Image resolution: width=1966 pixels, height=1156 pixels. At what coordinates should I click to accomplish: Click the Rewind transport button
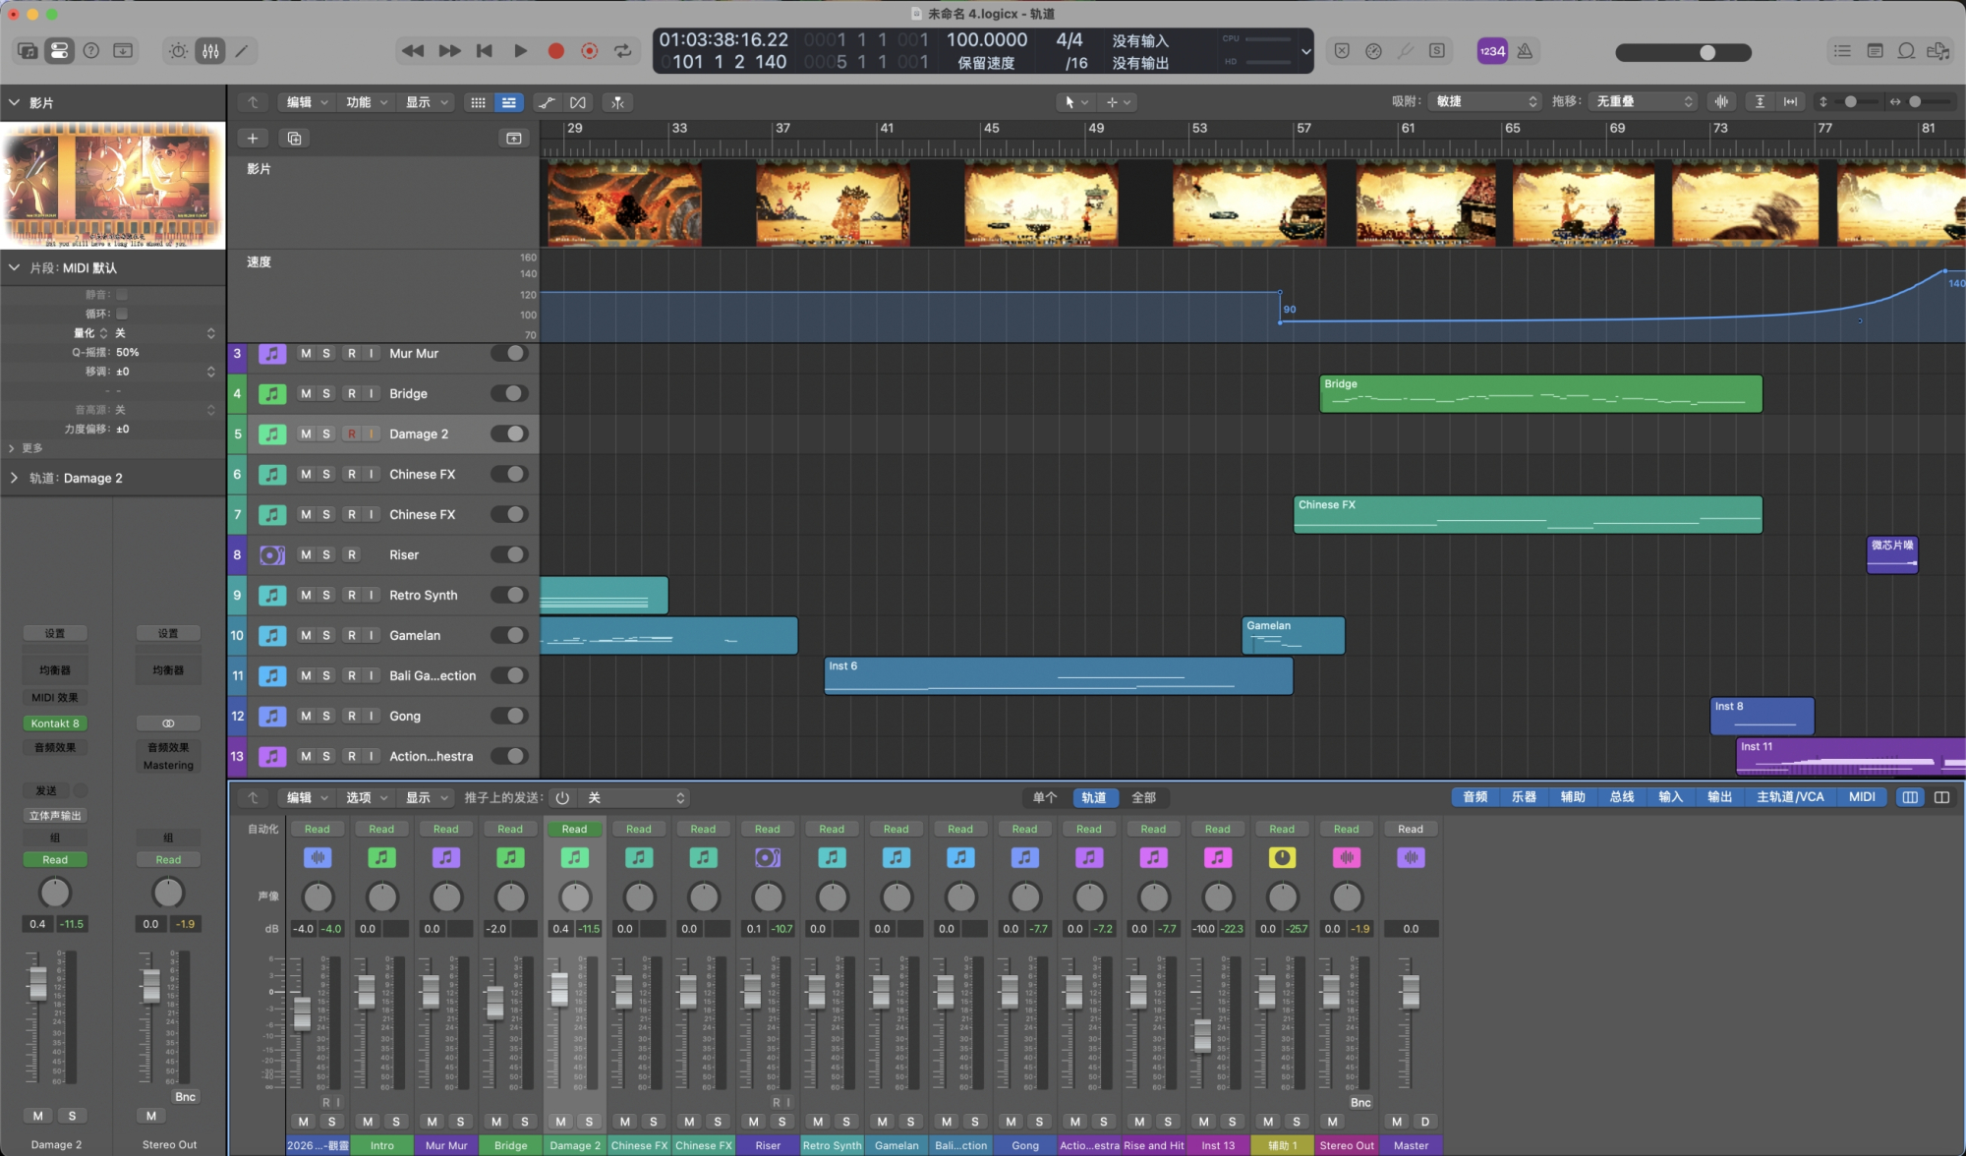(x=413, y=51)
